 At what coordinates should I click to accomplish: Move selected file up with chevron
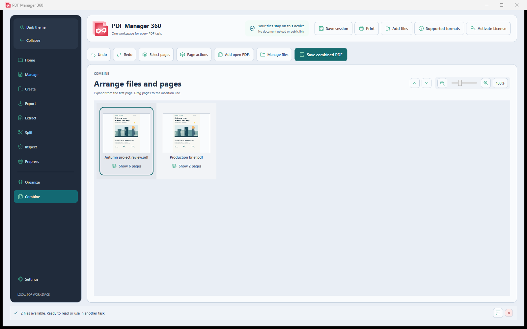415,83
